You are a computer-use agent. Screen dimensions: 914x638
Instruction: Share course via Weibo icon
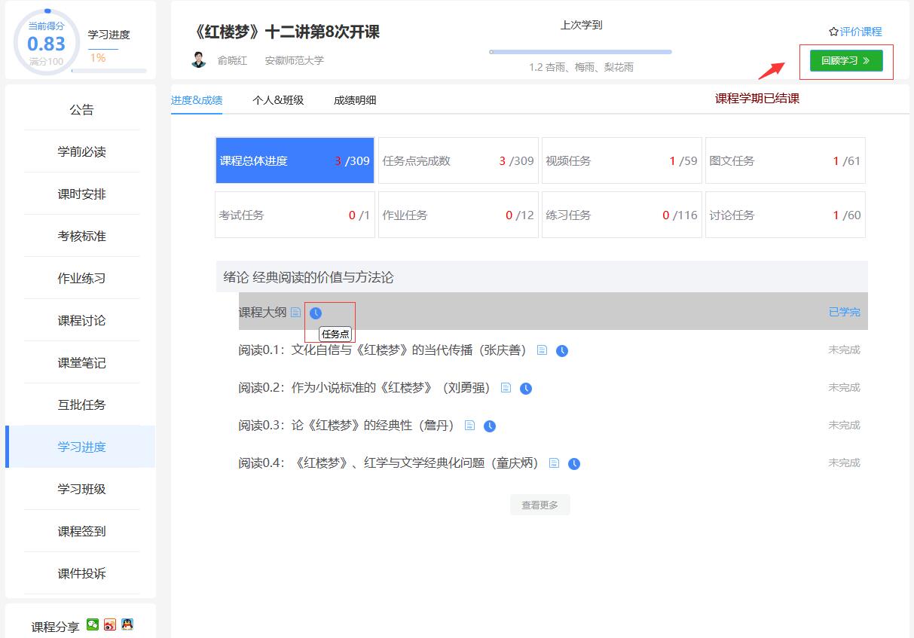(110, 624)
